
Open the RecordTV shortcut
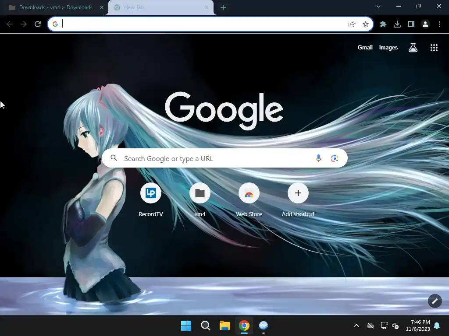[x=151, y=200]
